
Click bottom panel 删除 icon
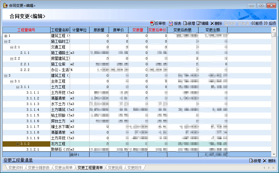click(x=265, y=161)
